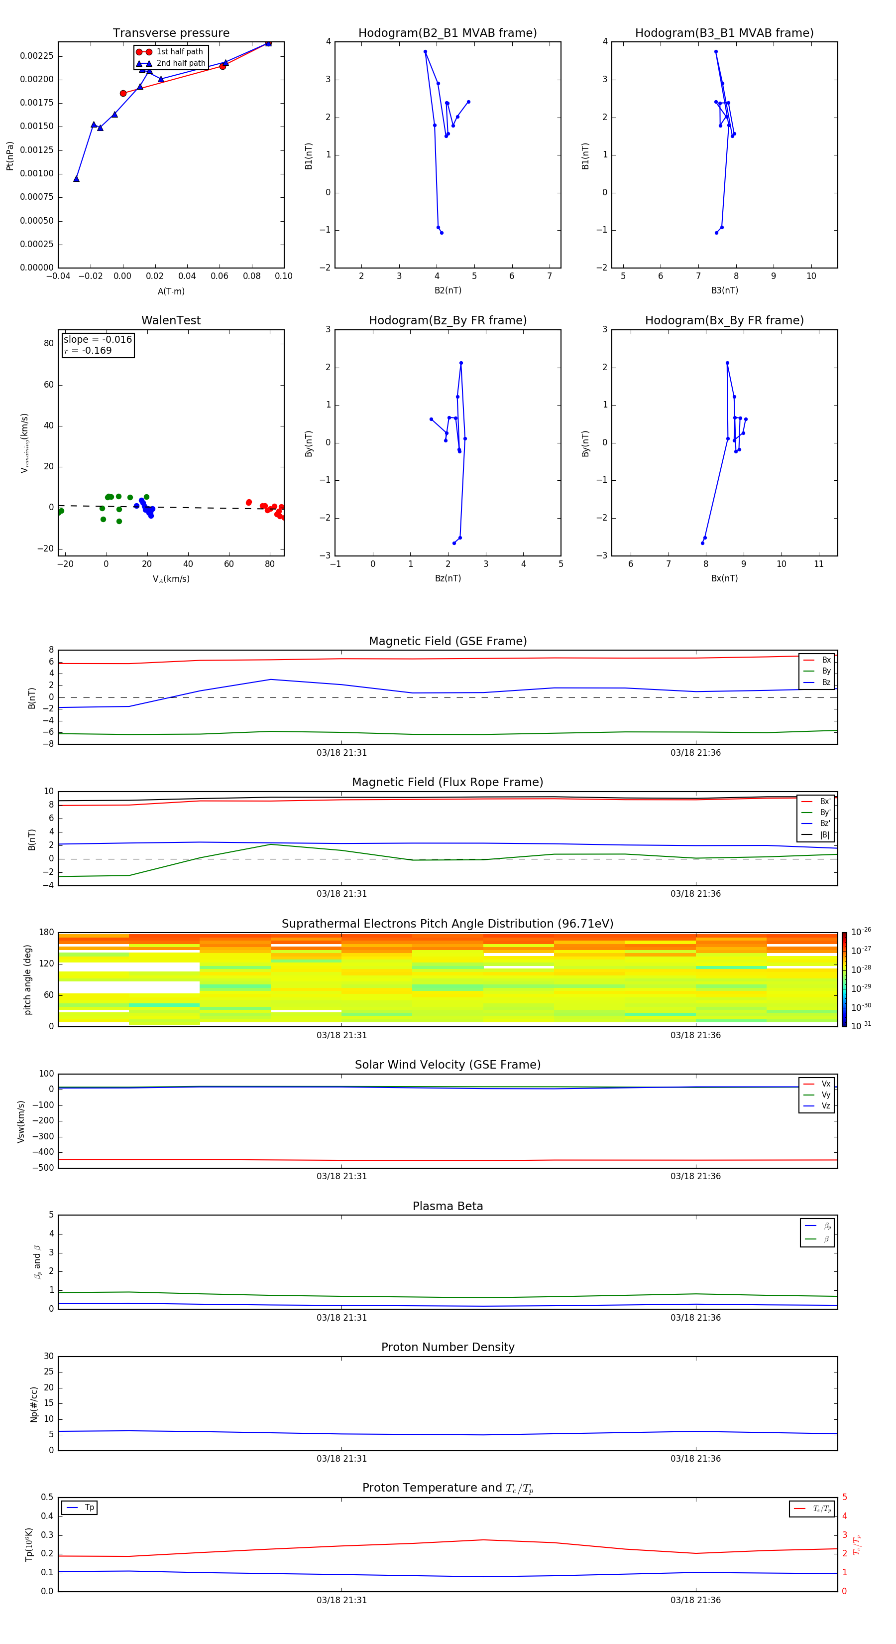Click the 'Pt(nPa)' y-axis label

[10, 155]
